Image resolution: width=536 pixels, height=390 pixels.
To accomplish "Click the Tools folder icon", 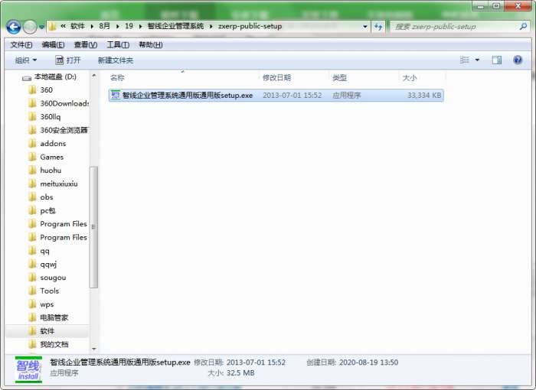I will click(x=32, y=291).
